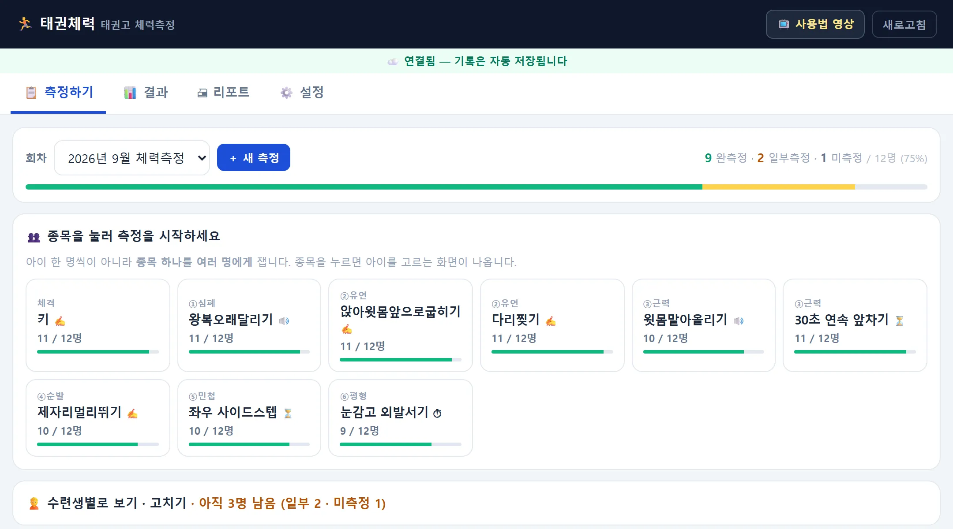Click the writing hand icon next to 키

(x=60, y=321)
